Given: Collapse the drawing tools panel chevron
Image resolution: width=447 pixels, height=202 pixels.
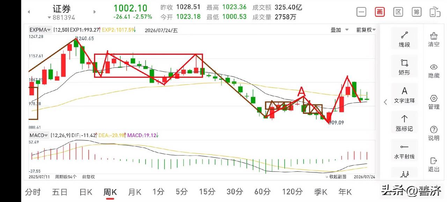Looking at the screenshot, I should [x=386, y=102].
